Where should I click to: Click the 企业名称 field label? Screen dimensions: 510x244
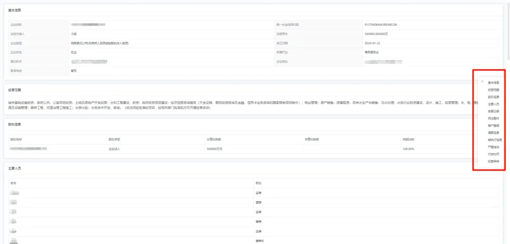[16, 24]
